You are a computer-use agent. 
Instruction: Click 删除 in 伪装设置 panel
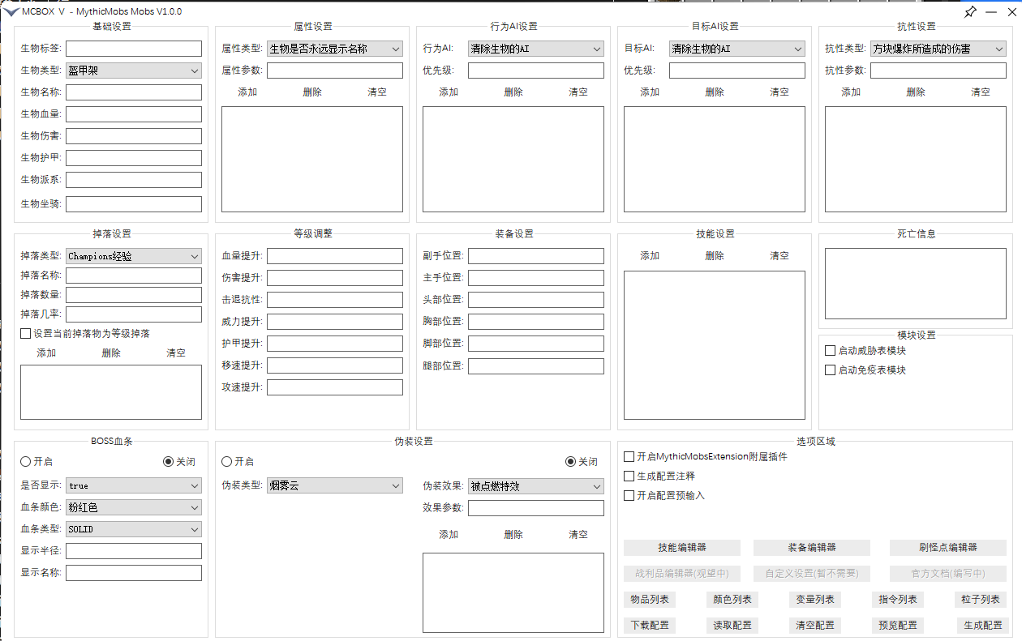[513, 534]
